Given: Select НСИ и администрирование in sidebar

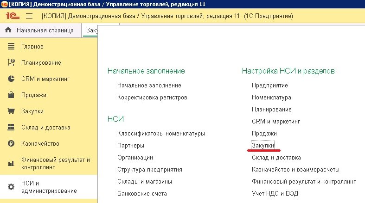Looking at the screenshot, I should coord(49,187).
